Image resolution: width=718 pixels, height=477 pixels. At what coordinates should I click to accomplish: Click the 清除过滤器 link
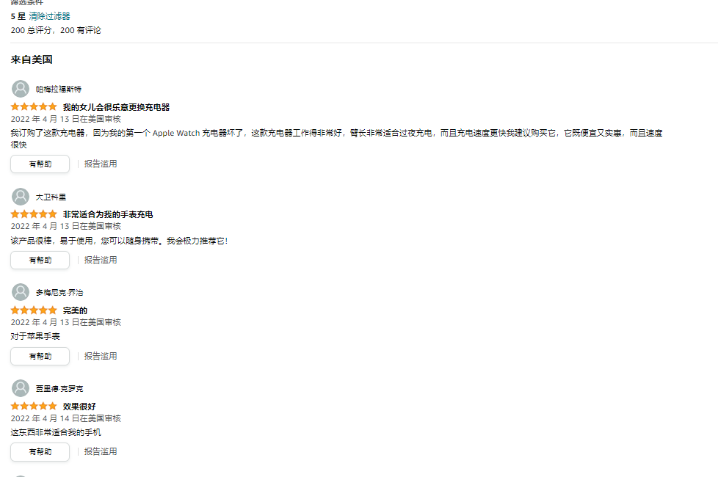click(49, 16)
